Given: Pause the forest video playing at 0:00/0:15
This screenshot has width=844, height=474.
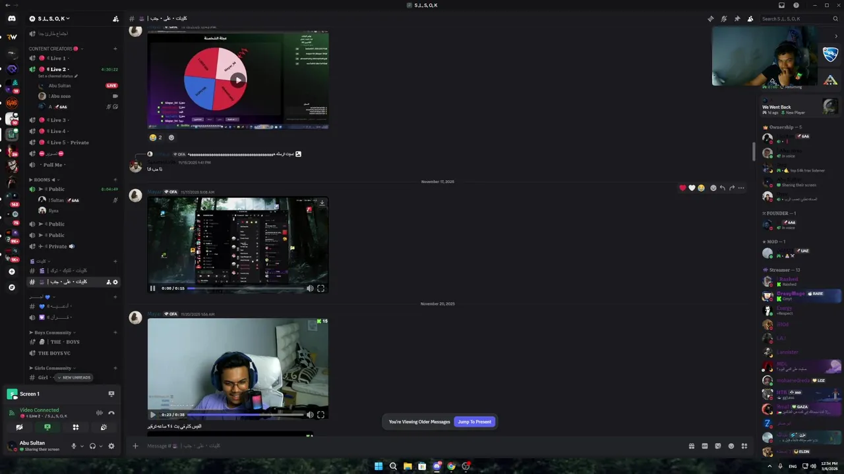Looking at the screenshot, I should pyautogui.click(x=152, y=288).
